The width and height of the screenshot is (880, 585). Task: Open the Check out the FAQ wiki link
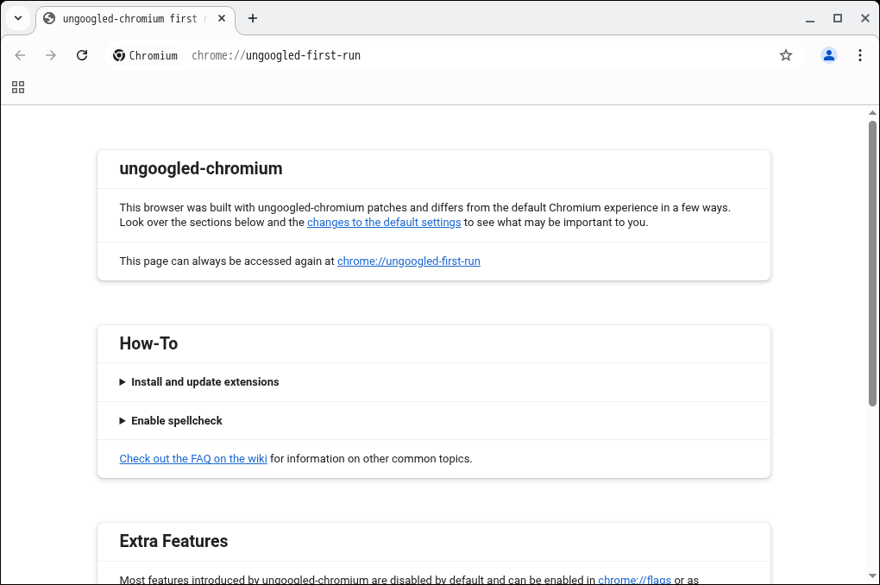coord(193,459)
